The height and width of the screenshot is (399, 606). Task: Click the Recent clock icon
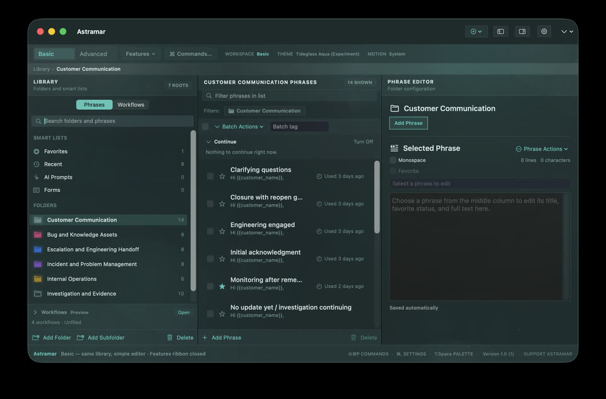37,164
